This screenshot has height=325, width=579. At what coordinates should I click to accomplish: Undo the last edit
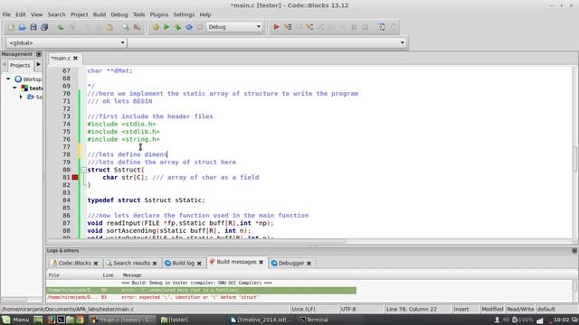(x=61, y=27)
